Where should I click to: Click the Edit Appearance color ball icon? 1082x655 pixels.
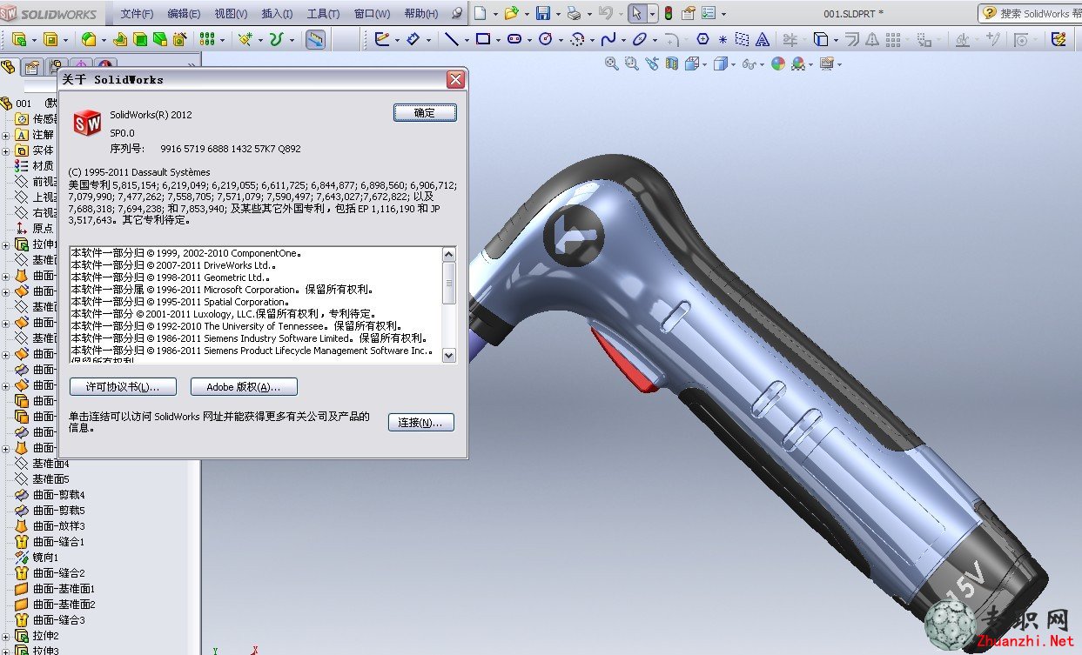(x=778, y=63)
